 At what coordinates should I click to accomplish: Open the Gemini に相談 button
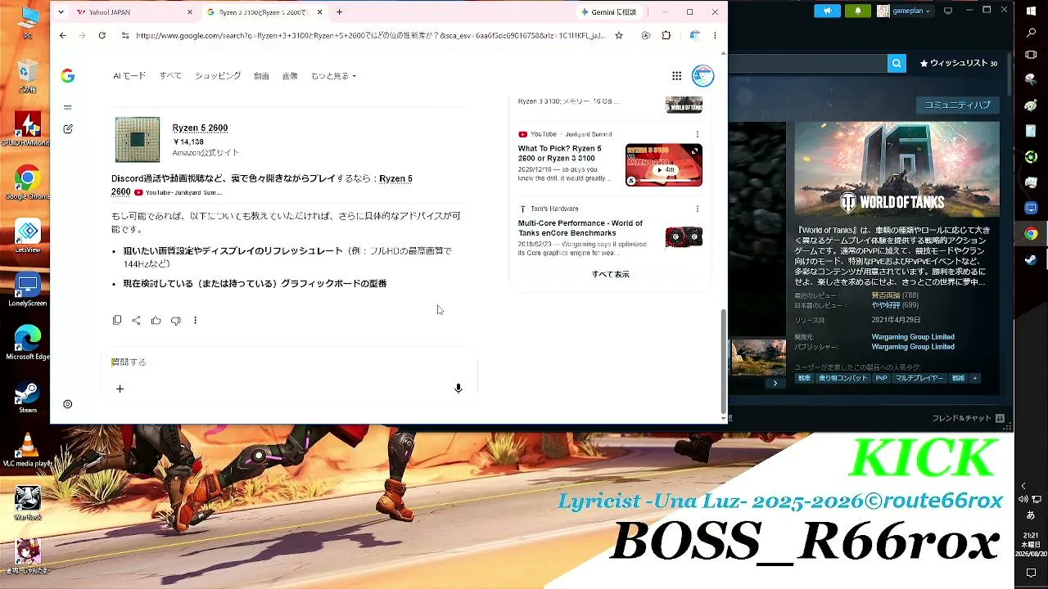click(608, 12)
